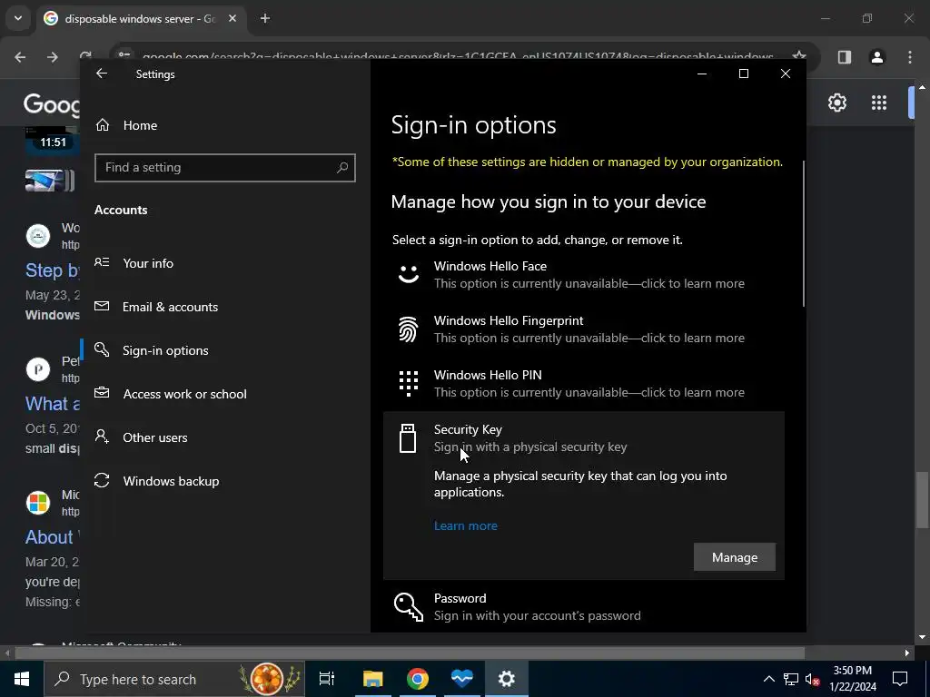The width and height of the screenshot is (930, 697).
Task: Minimize the Settings window
Action: [x=702, y=74]
